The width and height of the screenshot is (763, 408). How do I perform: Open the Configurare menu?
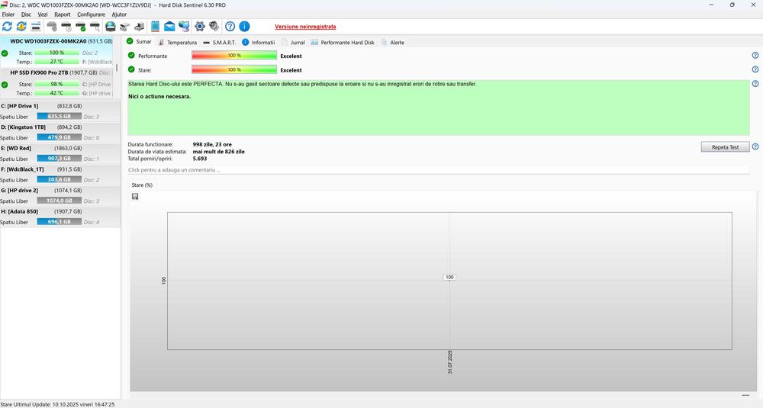click(x=91, y=14)
